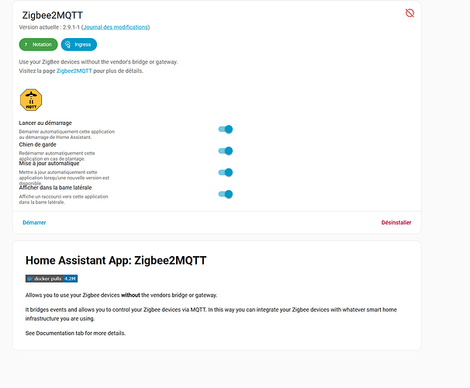Click the Home Assistant App: Zigbee2MQTT heading

point(116,261)
